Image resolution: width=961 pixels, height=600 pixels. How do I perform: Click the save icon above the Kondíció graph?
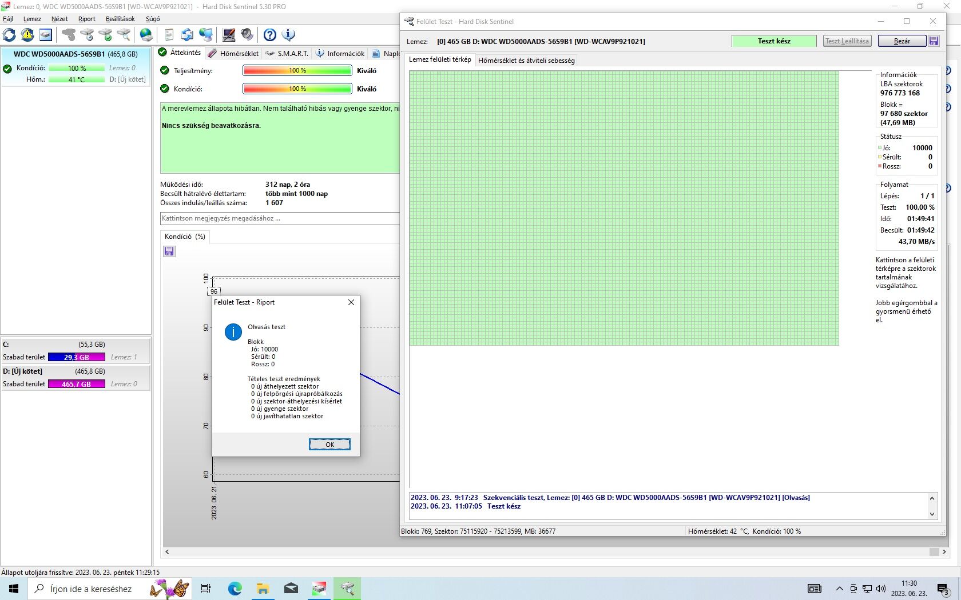click(169, 251)
